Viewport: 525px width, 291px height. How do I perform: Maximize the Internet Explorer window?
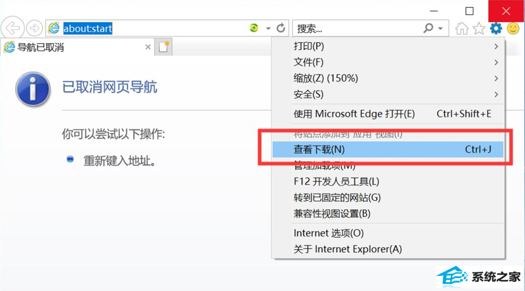tap(470, 11)
